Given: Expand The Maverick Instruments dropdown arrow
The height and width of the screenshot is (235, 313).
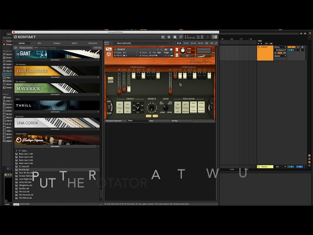Looking at the screenshot, I should tap(98, 94).
